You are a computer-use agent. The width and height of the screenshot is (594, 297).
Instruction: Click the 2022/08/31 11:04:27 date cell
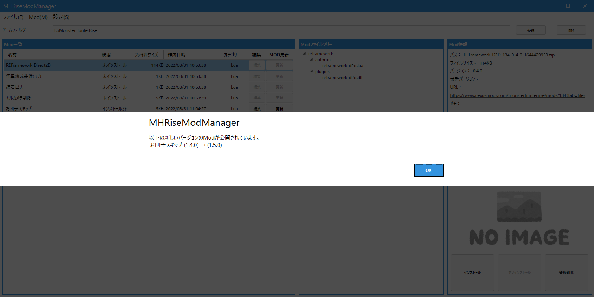tap(186, 109)
